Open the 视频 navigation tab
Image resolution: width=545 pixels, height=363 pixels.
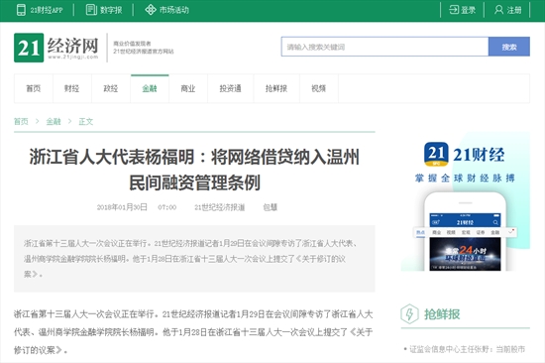319,88
